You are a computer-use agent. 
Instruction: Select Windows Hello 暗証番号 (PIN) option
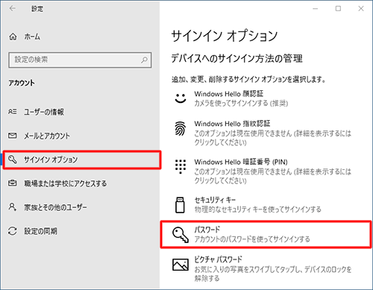[266, 171]
